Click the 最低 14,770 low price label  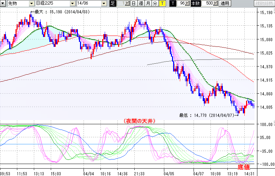pyautogui.click(x=206, y=115)
